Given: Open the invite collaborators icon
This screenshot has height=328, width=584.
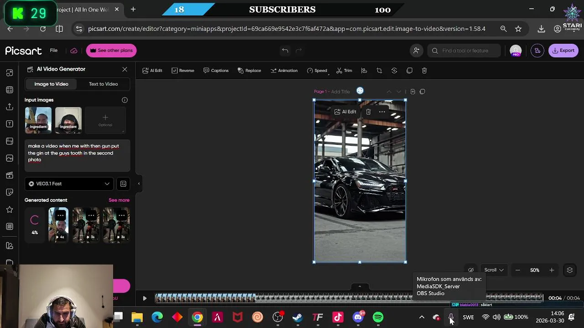Looking at the screenshot, I should pyautogui.click(x=416, y=51).
